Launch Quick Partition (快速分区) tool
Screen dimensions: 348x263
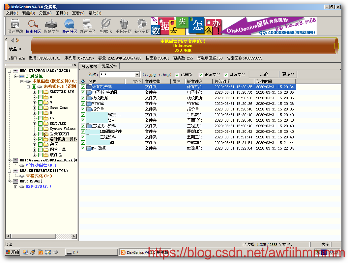coord(70,26)
